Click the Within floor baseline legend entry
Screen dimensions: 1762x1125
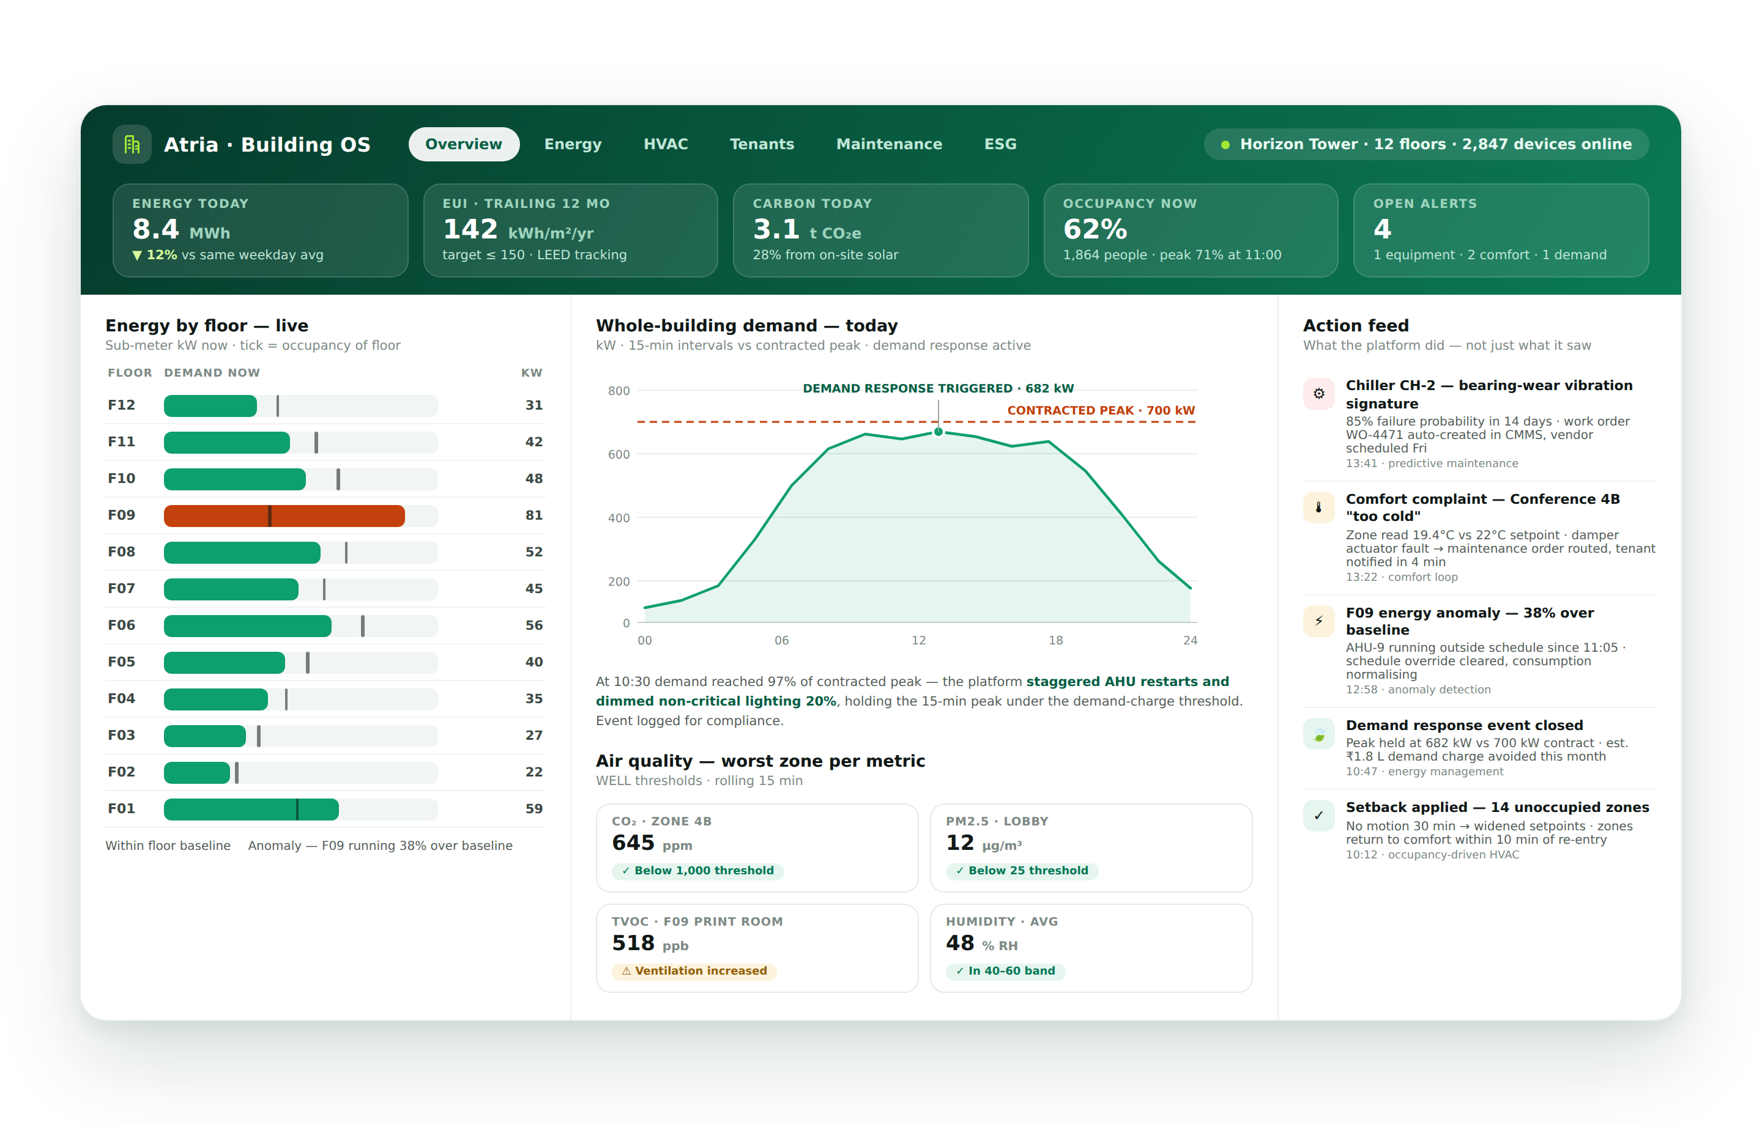tap(168, 846)
